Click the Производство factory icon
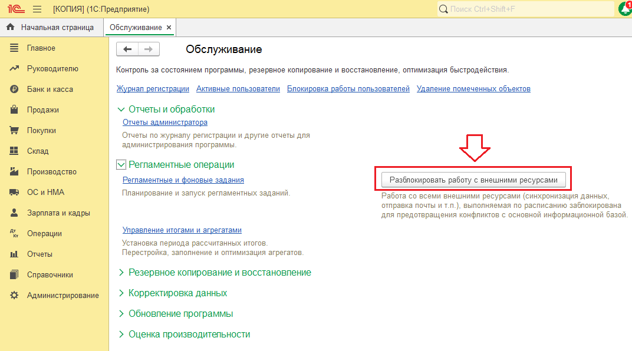Viewport: 632px width, 351px height. [x=14, y=171]
